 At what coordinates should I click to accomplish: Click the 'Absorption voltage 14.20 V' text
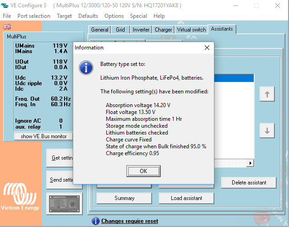pyautogui.click(x=138, y=105)
